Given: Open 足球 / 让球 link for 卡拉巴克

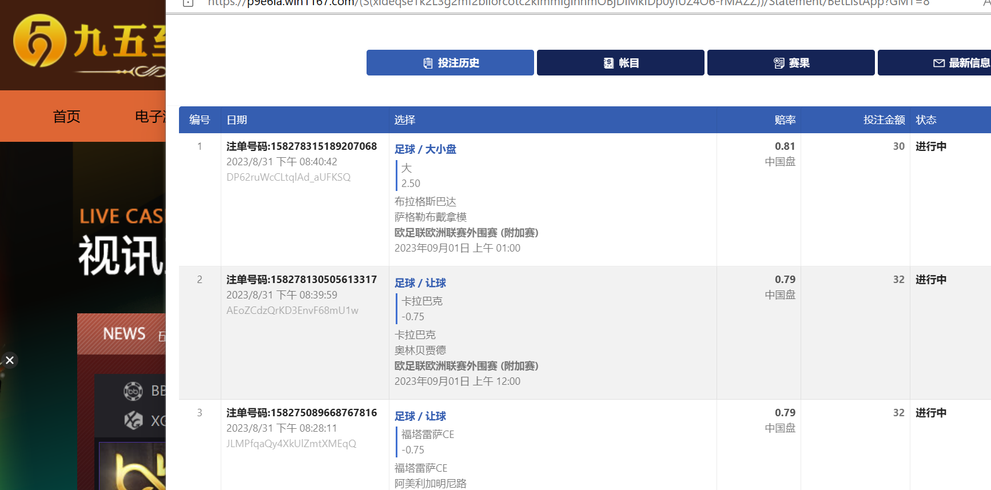Looking at the screenshot, I should 420,283.
